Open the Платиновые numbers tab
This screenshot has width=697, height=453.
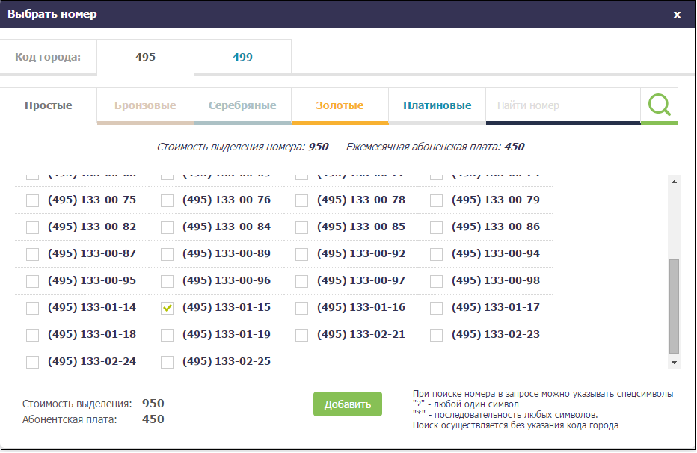[x=437, y=105]
